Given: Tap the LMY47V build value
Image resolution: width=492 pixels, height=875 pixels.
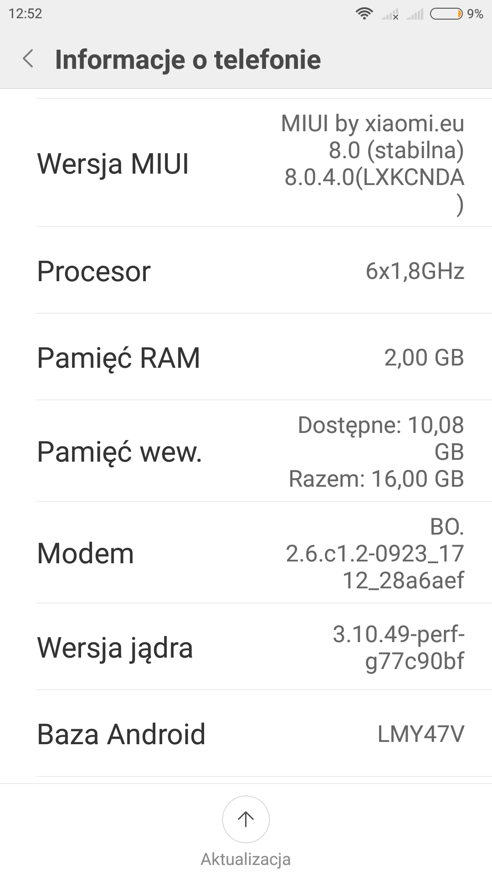Looking at the screenshot, I should pos(421,734).
